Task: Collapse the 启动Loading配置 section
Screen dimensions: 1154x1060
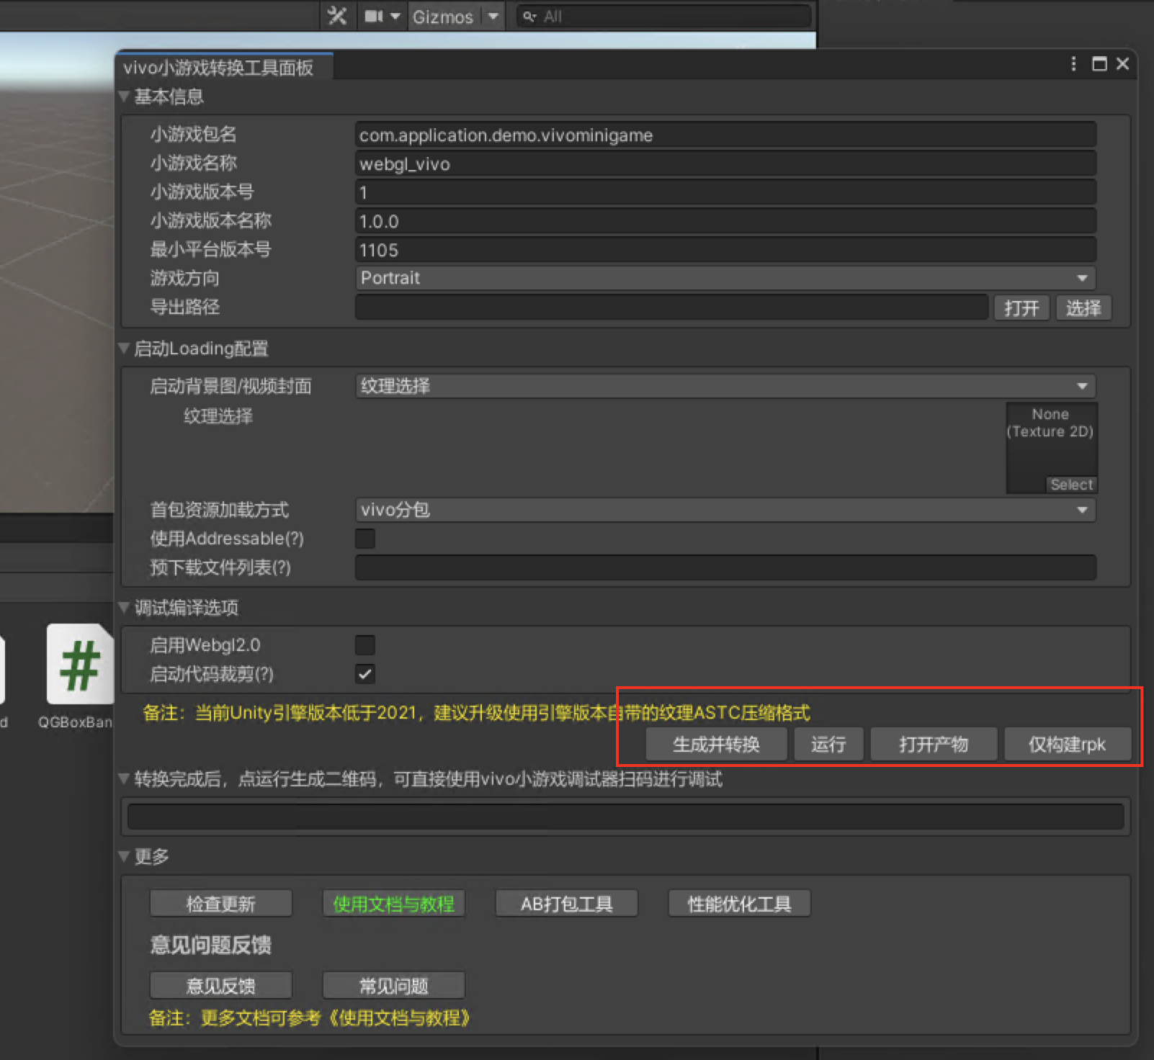Action: coord(124,349)
